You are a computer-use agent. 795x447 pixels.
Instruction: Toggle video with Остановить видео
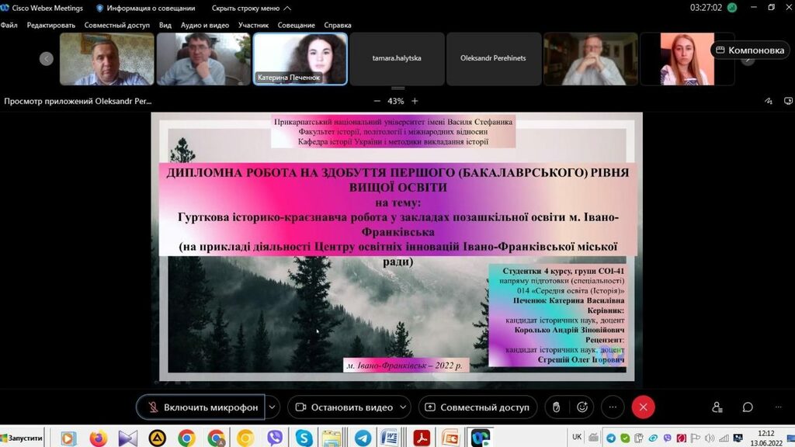[x=344, y=407]
